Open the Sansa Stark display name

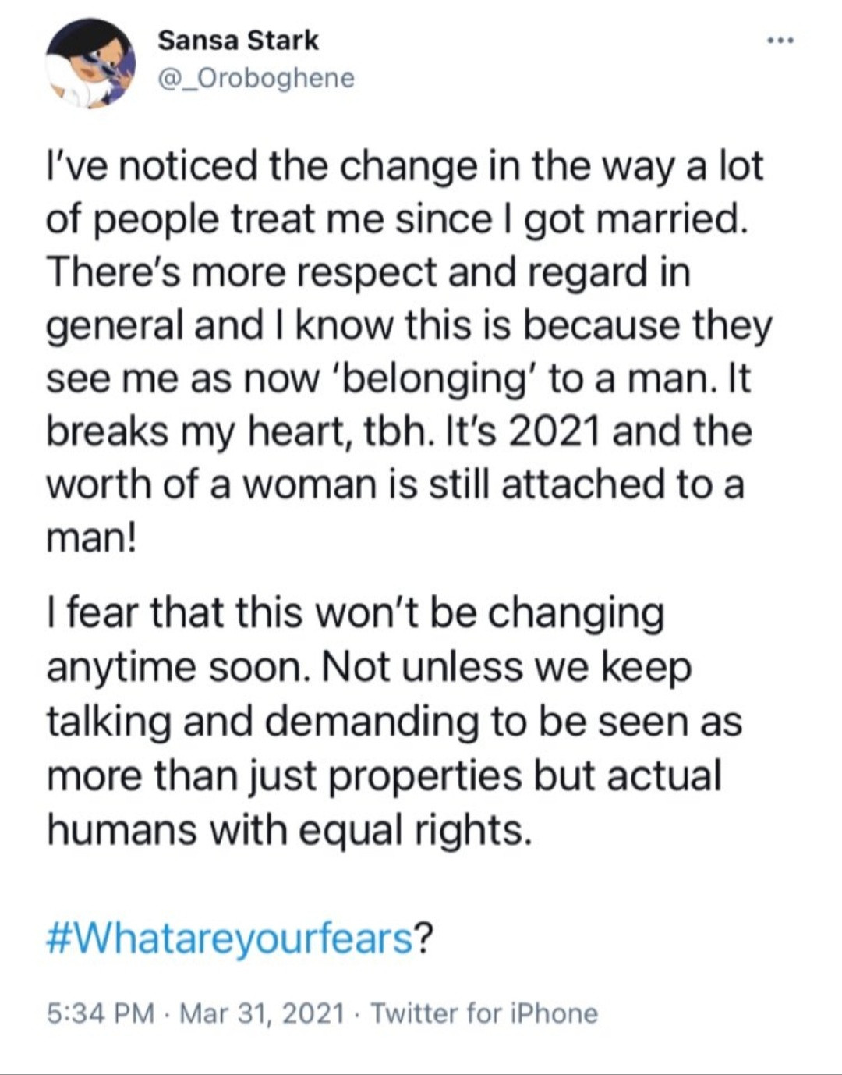pos(238,41)
